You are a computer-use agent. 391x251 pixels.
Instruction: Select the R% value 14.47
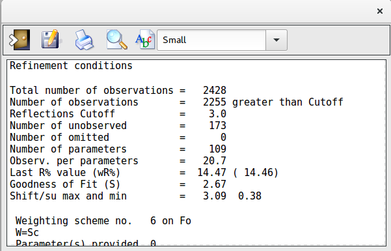(211, 173)
